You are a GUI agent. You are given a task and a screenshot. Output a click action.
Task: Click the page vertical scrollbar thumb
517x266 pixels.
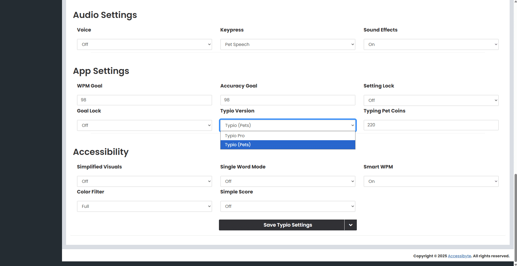515,217
